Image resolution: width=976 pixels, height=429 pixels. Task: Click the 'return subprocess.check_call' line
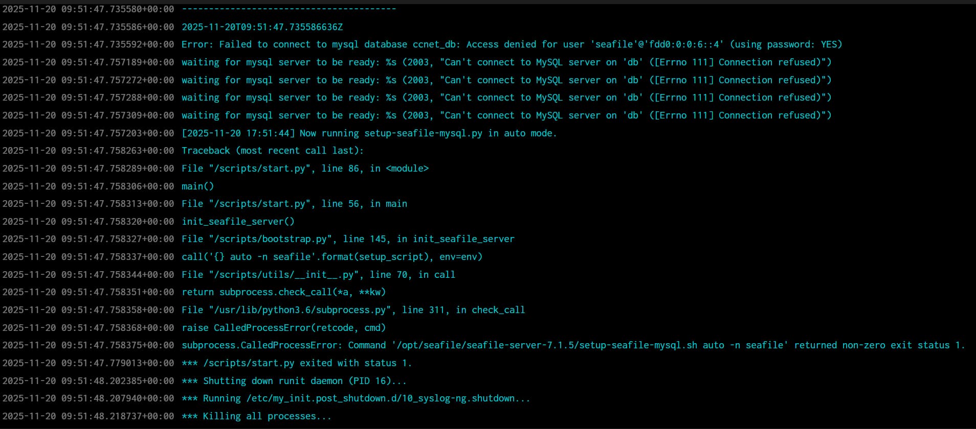click(283, 292)
